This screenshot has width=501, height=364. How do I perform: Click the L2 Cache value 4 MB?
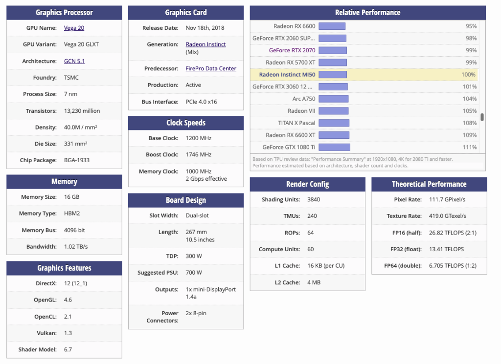[x=314, y=282]
